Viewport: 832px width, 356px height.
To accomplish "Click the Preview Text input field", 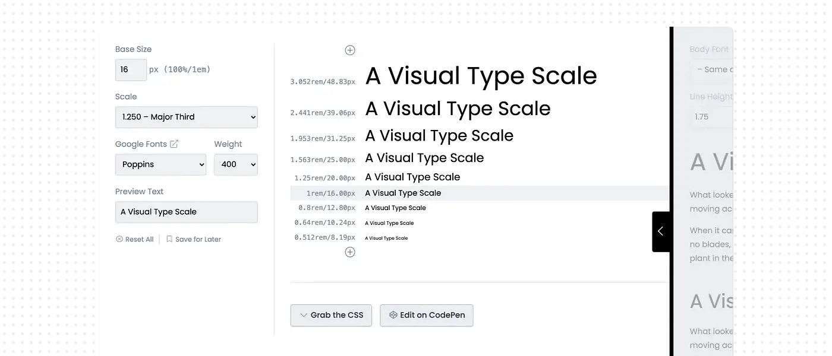I will coord(186,212).
